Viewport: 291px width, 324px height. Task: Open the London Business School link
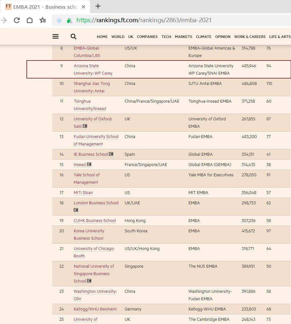click(96, 203)
